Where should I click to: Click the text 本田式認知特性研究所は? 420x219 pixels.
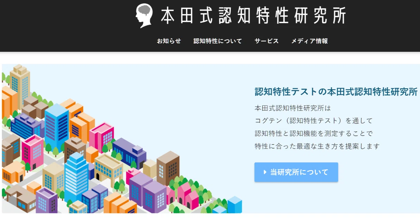coord(293,108)
